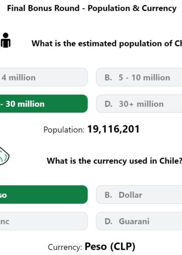
Task: Select the partially visible 4 million answer
Action: pos(43,77)
